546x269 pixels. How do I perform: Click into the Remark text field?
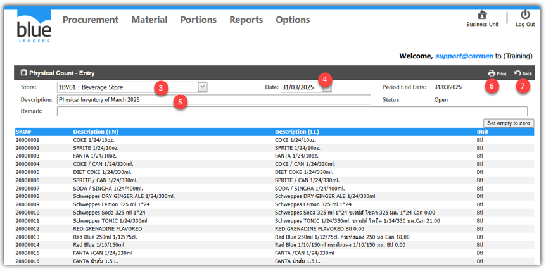click(291, 111)
